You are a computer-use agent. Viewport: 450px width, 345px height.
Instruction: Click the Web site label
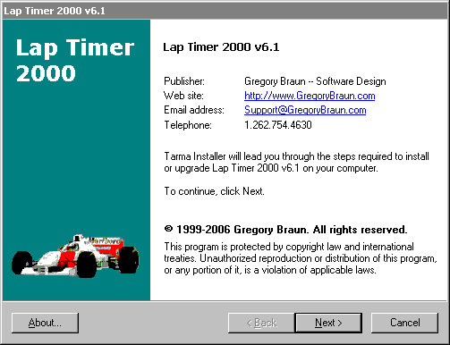(x=183, y=96)
